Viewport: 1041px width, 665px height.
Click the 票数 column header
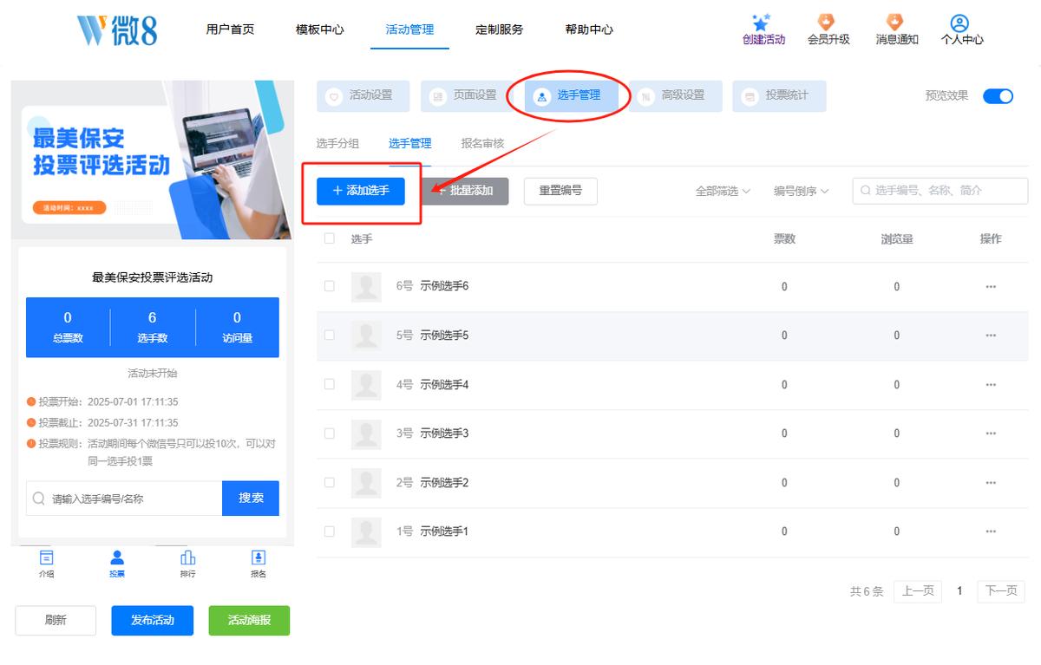coord(784,239)
